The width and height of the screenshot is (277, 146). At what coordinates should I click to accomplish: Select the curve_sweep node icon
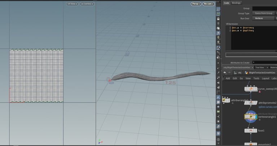pos(251,89)
